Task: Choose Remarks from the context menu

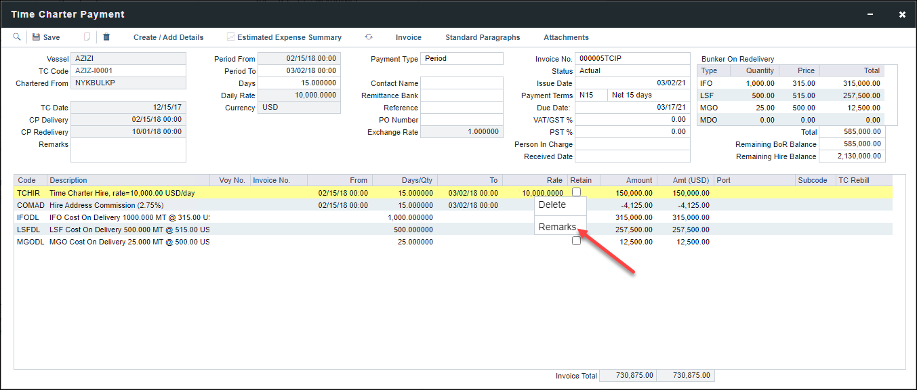Action: tap(557, 227)
